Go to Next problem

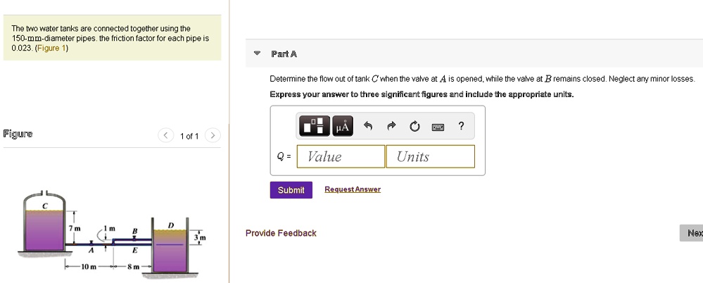693,233
